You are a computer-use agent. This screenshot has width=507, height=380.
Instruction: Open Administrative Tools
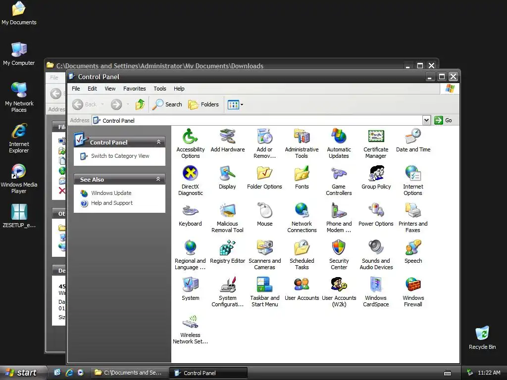point(302,143)
